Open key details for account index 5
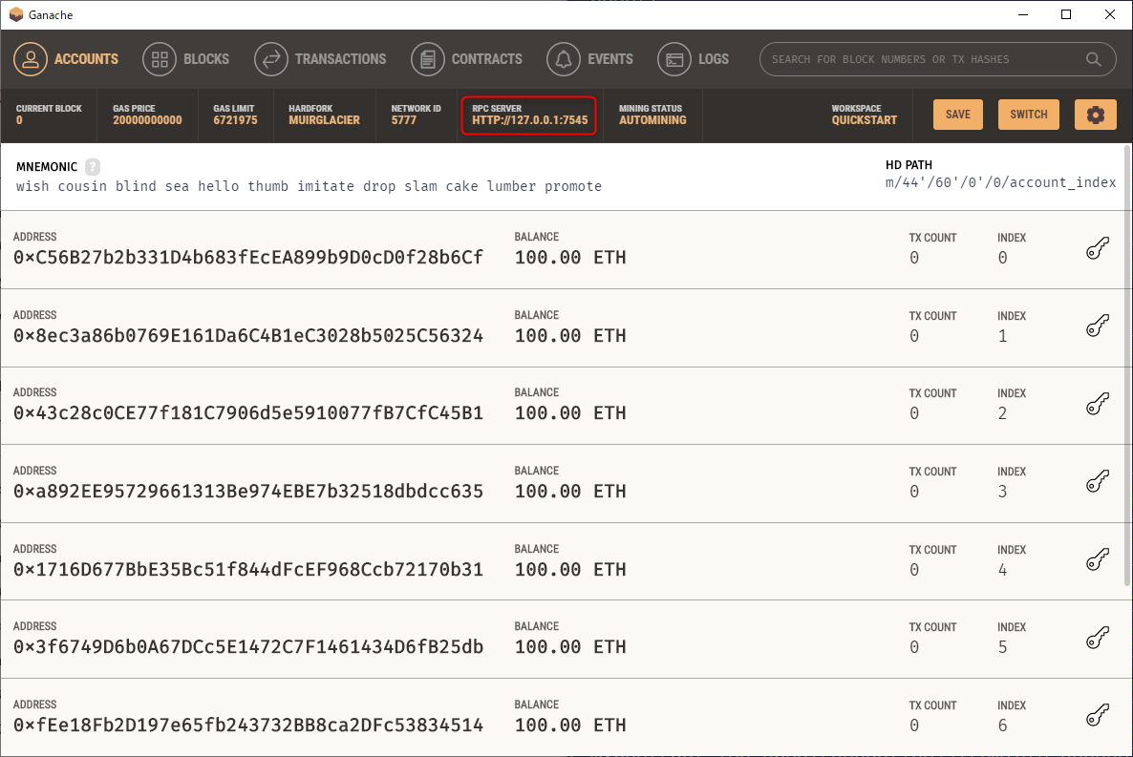 pyautogui.click(x=1098, y=639)
